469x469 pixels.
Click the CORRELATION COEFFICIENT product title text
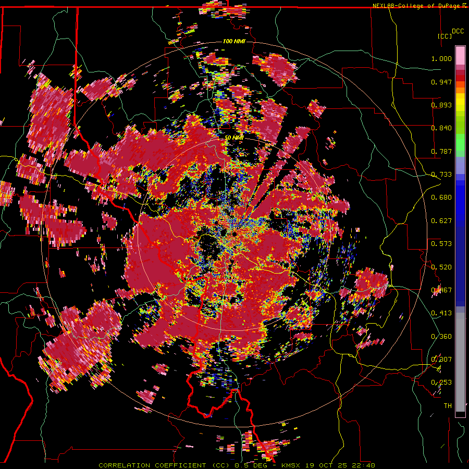point(164,465)
